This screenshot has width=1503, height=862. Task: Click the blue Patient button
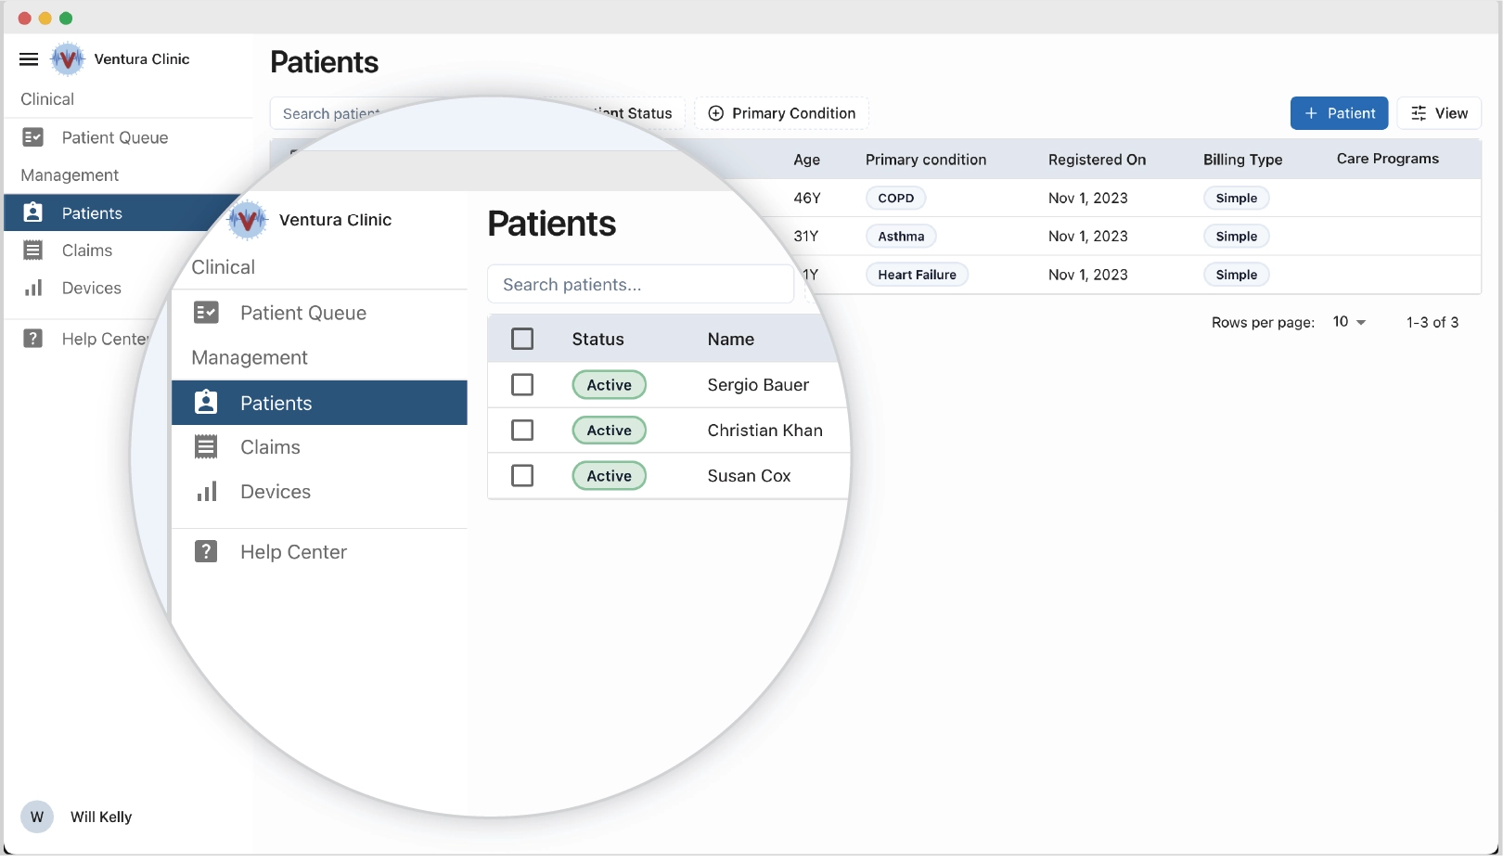click(x=1339, y=113)
